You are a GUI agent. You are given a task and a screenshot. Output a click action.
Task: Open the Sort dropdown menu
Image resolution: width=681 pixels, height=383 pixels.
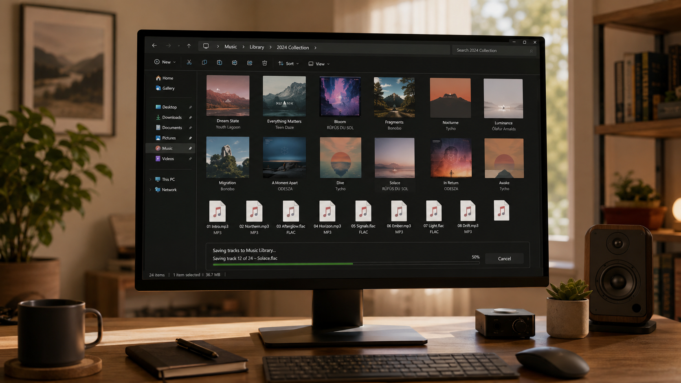tap(288, 63)
